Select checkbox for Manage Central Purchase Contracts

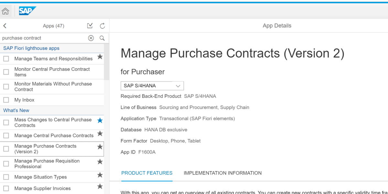(6, 135)
